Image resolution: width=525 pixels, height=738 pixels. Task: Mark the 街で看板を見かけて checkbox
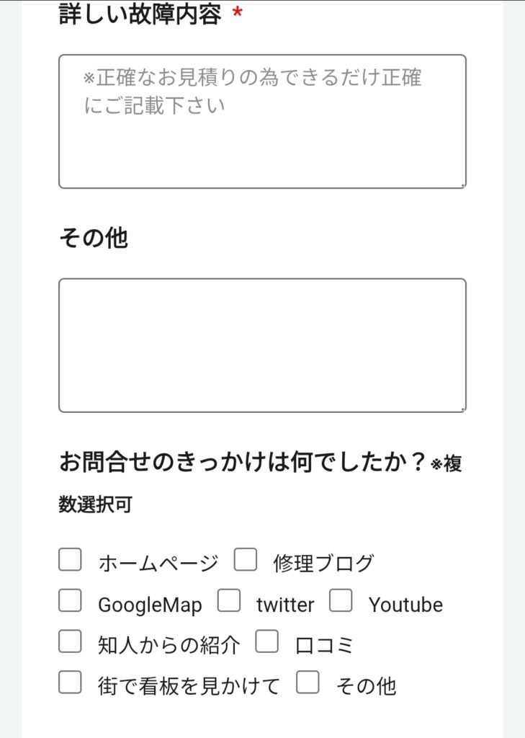[70, 682]
